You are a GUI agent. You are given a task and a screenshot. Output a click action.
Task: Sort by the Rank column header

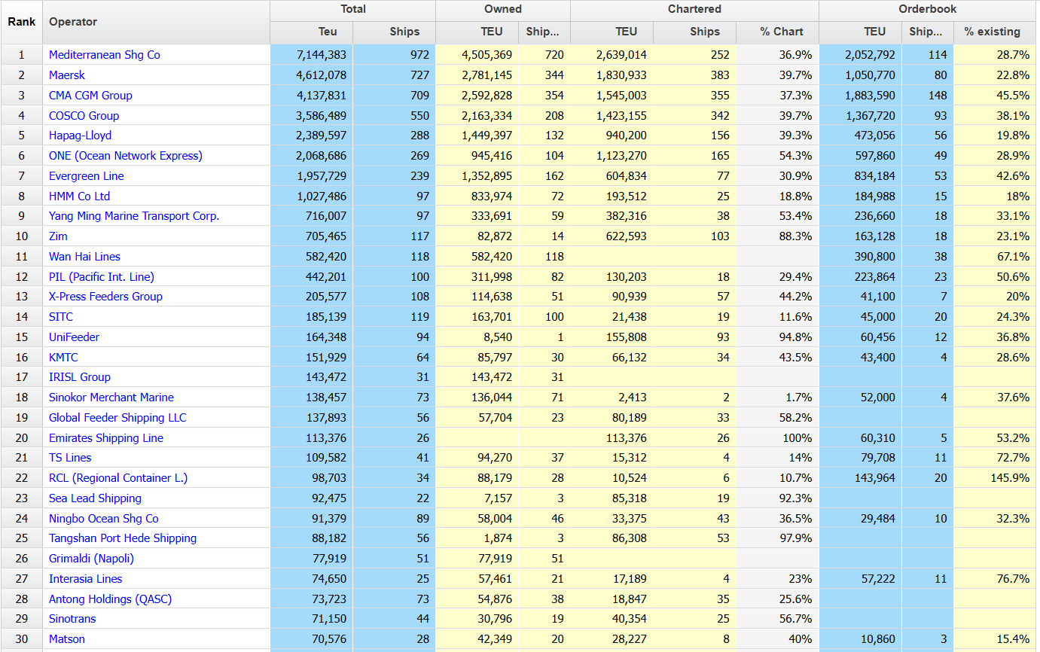click(22, 22)
